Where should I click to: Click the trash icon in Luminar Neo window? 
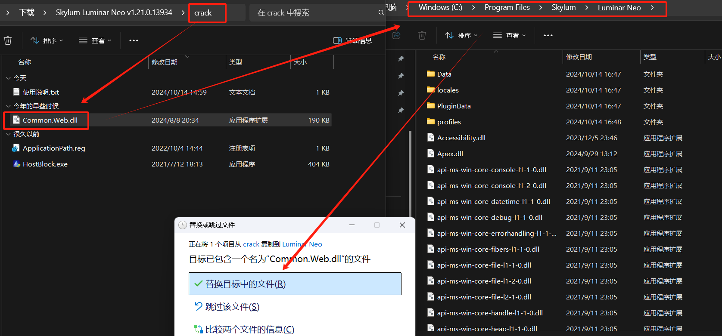pos(422,35)
